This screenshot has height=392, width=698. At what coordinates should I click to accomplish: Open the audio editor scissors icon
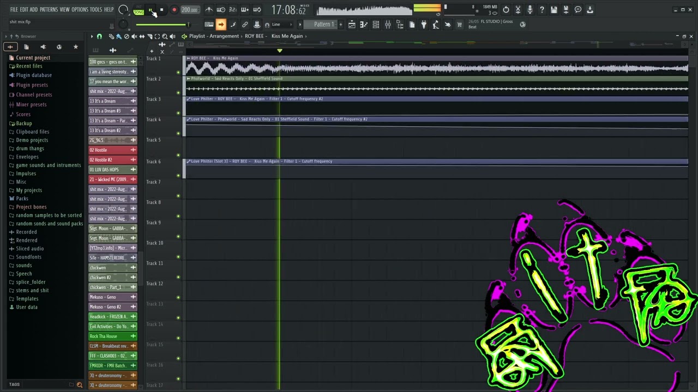[x=518, y=10]
